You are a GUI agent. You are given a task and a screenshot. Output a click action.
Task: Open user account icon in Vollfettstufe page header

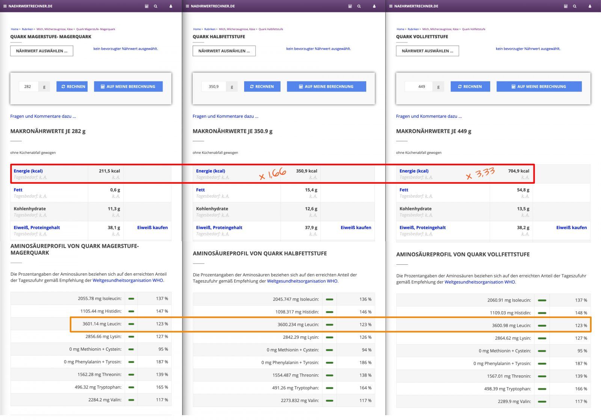(590, 6)
